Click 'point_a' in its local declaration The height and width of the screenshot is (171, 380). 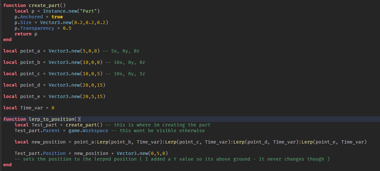click(30, 51)
